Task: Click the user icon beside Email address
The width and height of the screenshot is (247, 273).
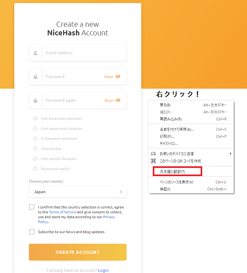Action: (36, 53)
